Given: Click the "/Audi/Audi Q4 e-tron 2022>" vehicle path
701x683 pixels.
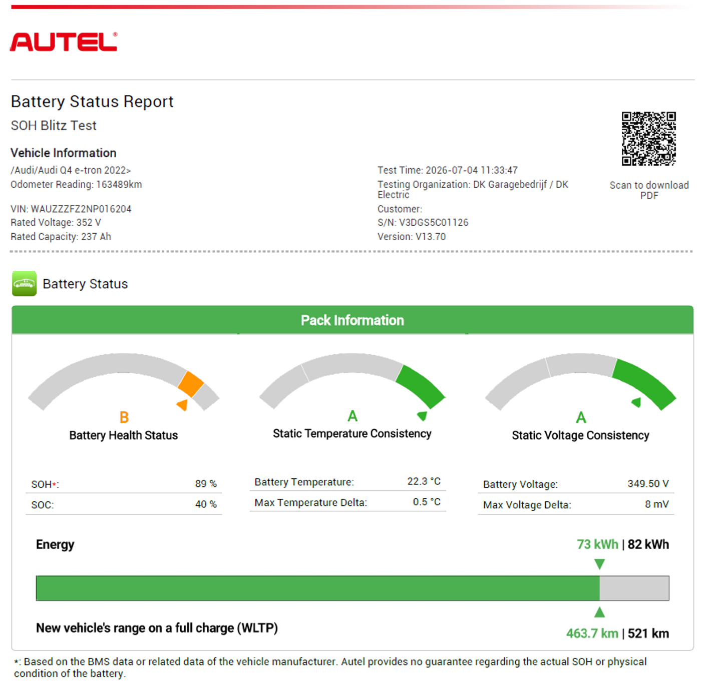Looking at the screenshot, I should coord(71,170).
